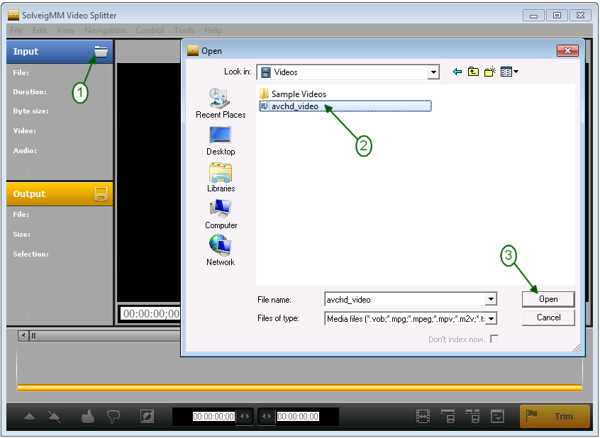
Task: Open the Help menu
Action: point(213,30)
